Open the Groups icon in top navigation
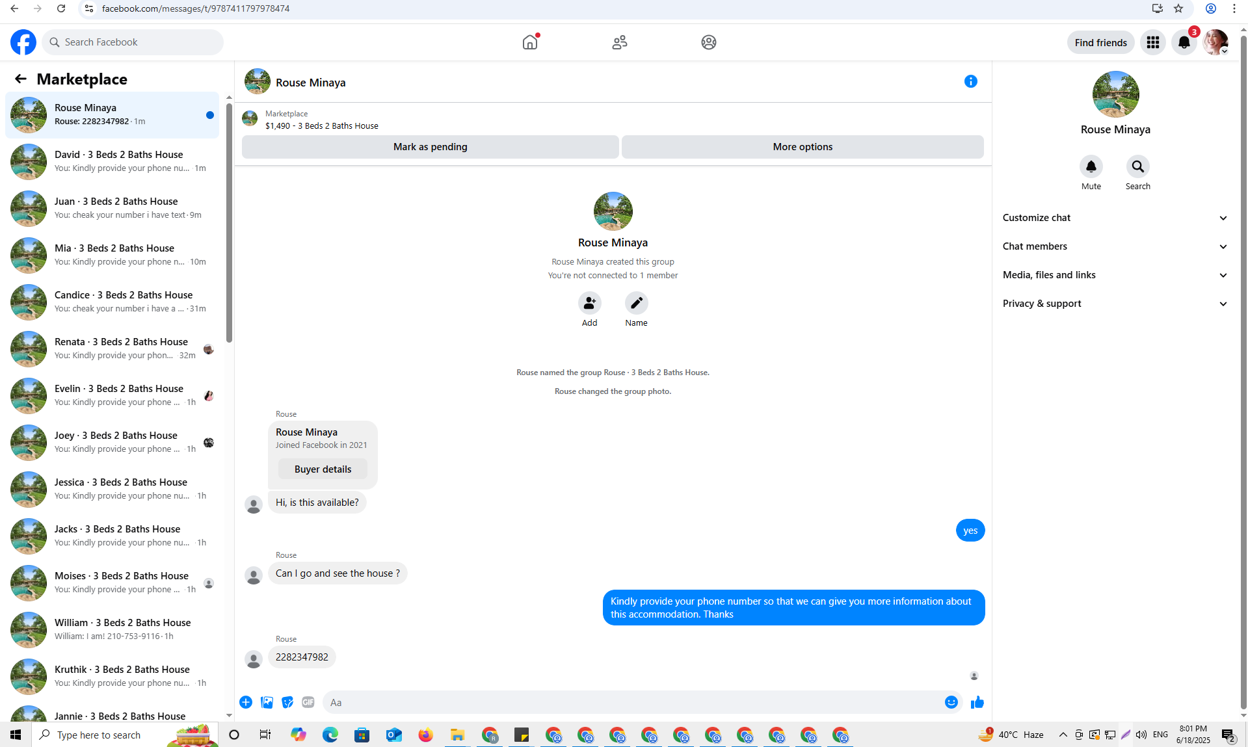The width and height of the screenshot is (1248, 747). pyautogui.click(x=709, y=42)
